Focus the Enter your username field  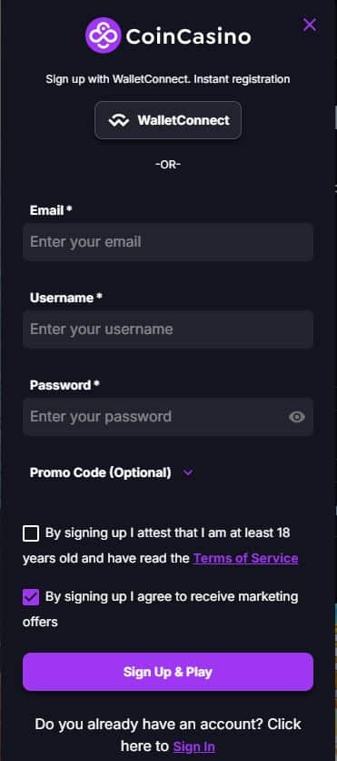tap(168, 329)
